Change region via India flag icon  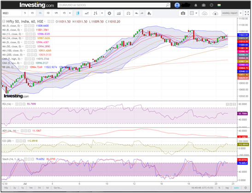pos(219,5)
